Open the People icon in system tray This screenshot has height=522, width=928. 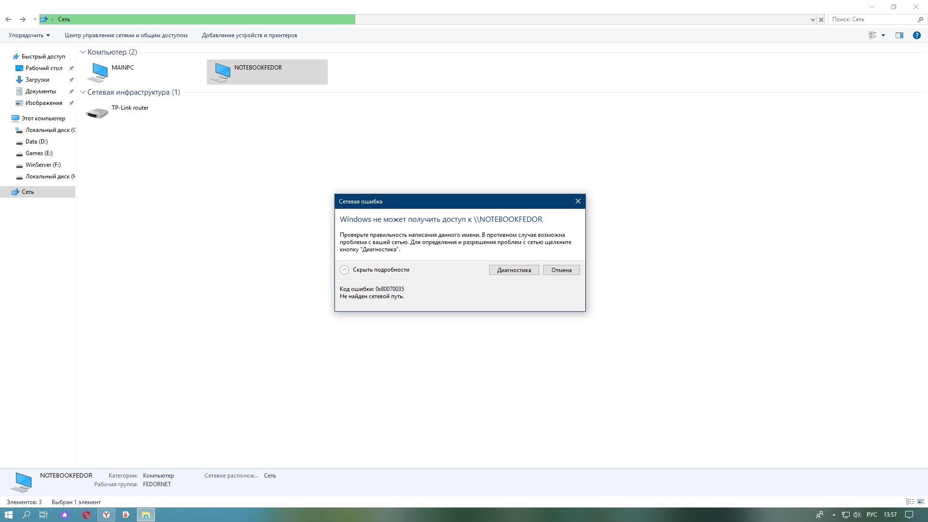coord(820,515)
